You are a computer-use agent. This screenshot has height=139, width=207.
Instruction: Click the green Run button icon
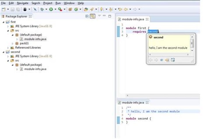click(51, 9)
